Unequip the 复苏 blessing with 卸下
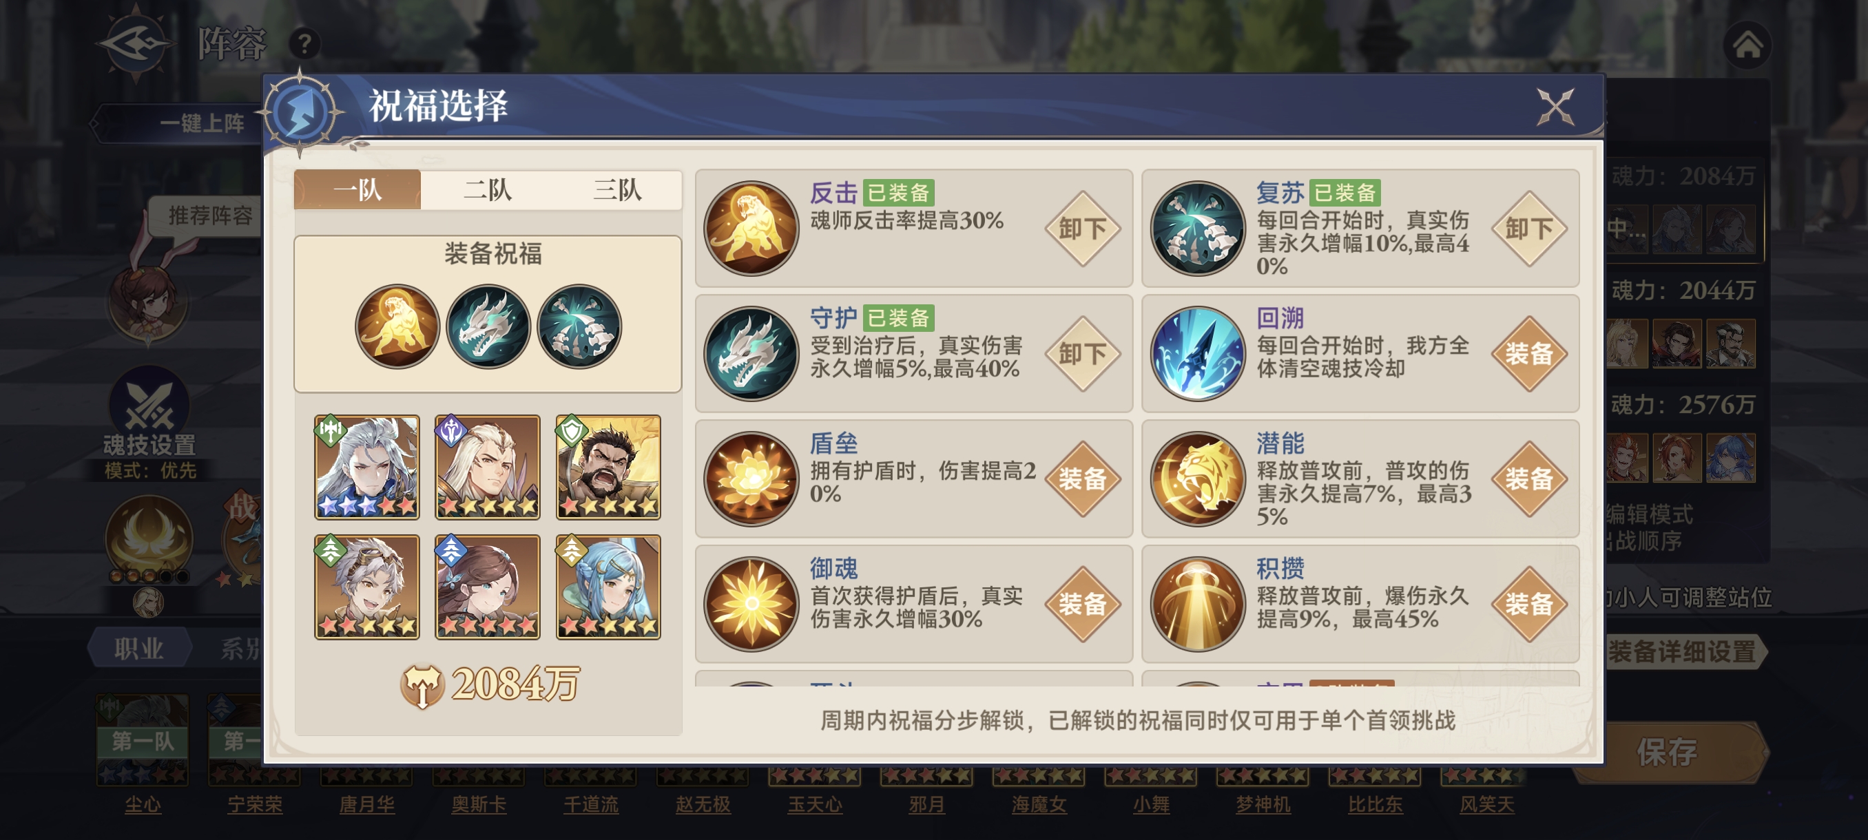 coord(1528,229)
